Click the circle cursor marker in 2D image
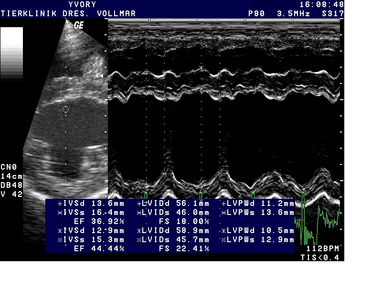The height and width of the screenshot is (286, 382). (x=66, y=109)
